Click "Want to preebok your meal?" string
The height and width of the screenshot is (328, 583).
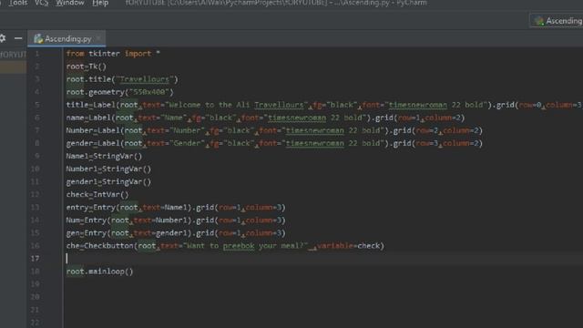[246, 246]
